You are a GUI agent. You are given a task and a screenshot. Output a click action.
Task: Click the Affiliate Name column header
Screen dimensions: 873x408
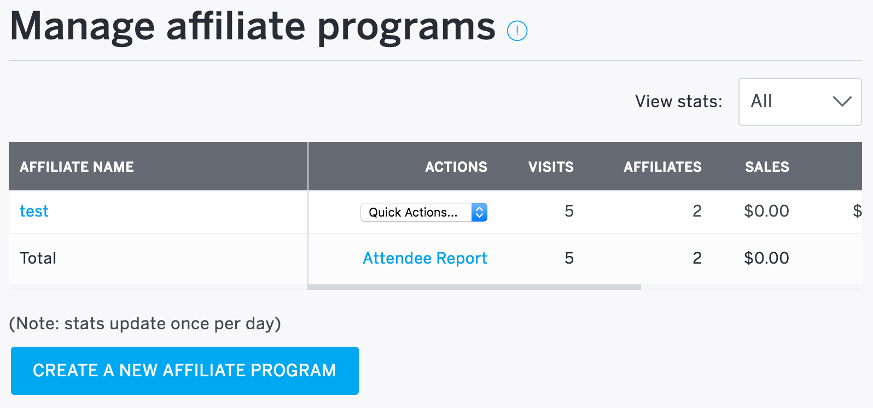tap(77, 167)
